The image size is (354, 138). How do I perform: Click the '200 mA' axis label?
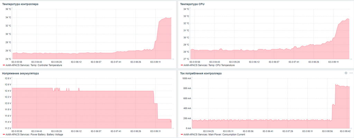[x=187, y=118]
